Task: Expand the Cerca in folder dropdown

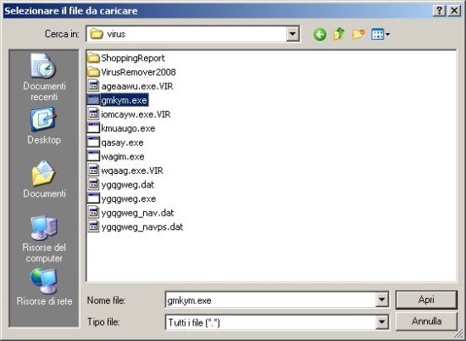Action: tap(293, 34)
